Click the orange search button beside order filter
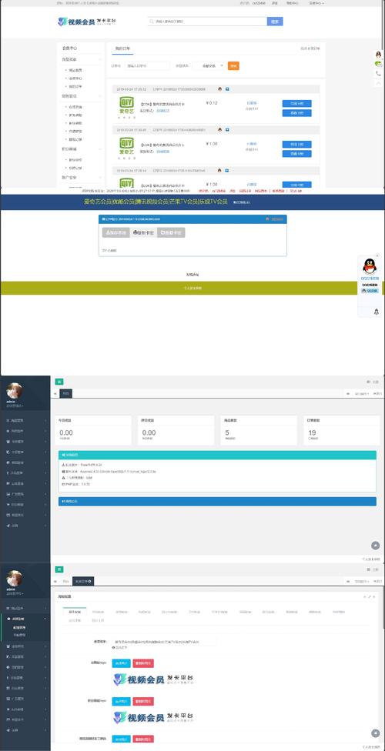Image resolution: width=385 pixels, height=751 pixels. (233, 65)
